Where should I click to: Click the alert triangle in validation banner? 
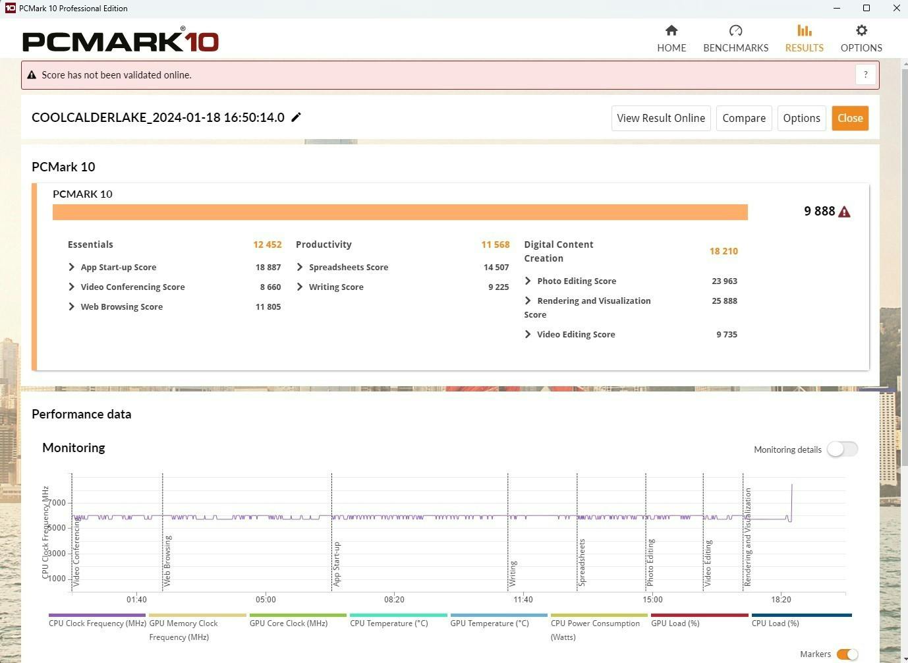[32, 75]
